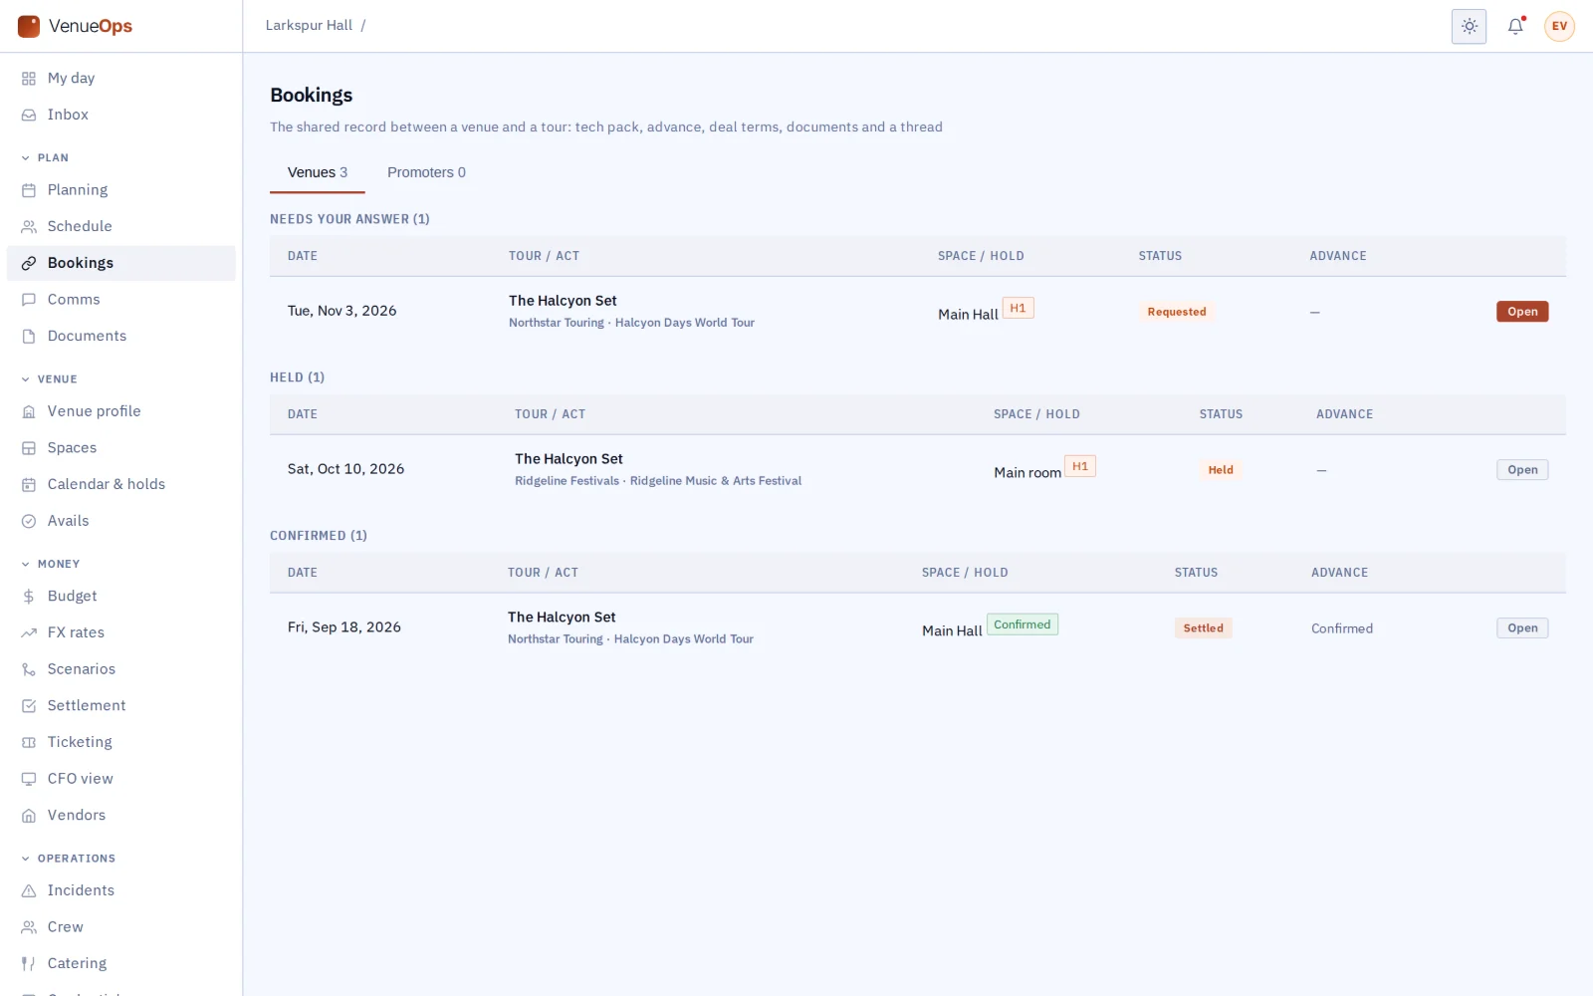The width and height of the screenshot is (1593, 996).
Task: Click the Requested status badge
Action: (x=1177, y=312)
